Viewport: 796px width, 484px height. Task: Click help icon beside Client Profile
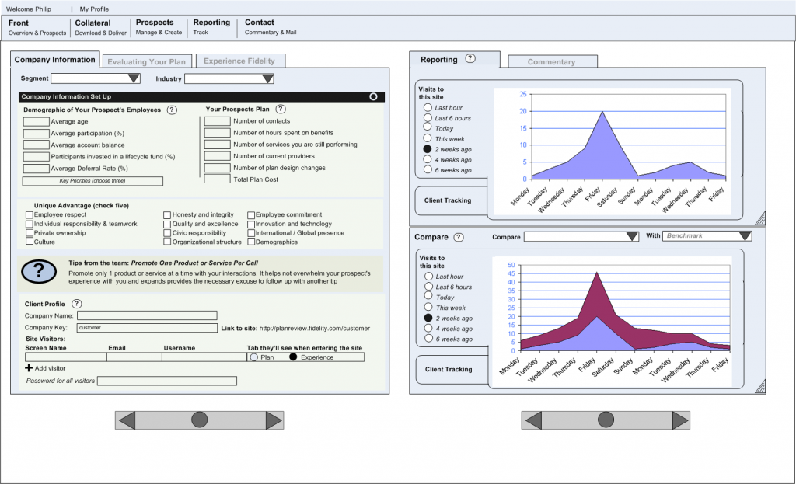(x=76, y=304)
